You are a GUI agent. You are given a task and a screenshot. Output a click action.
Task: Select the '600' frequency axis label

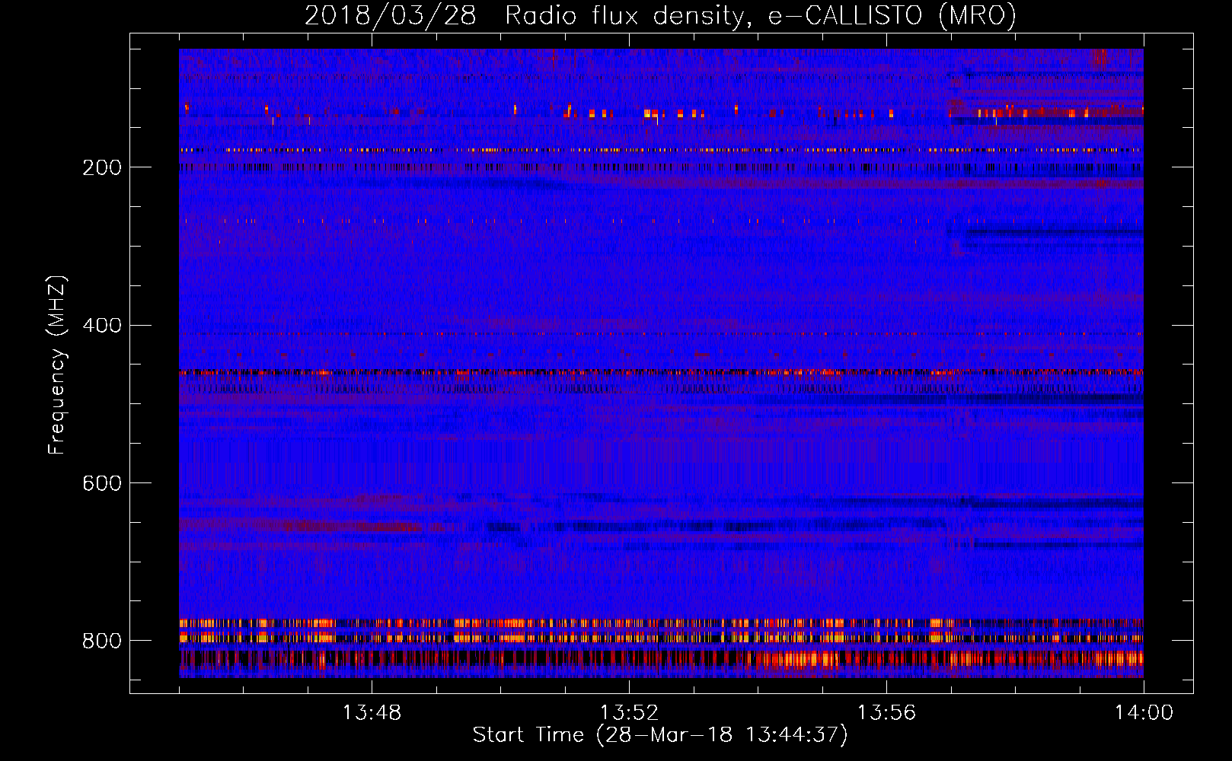pos(102,484)
